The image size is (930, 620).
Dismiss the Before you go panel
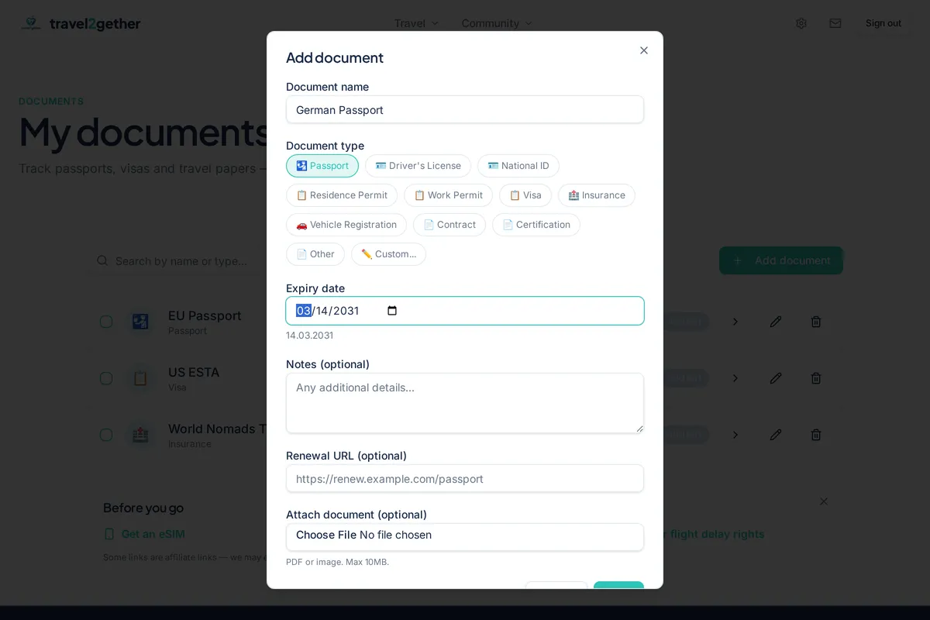824,501
